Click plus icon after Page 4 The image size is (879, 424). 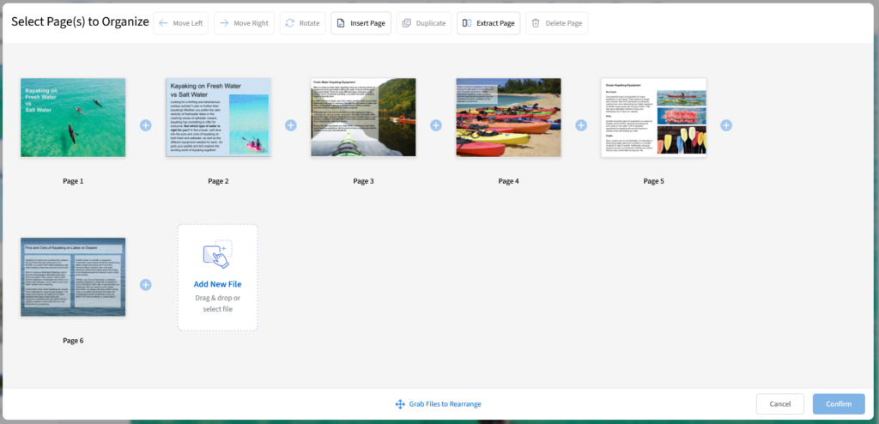click(581, 125)
